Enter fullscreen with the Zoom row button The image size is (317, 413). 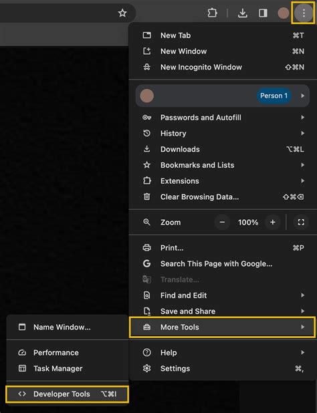pos(301,222)
